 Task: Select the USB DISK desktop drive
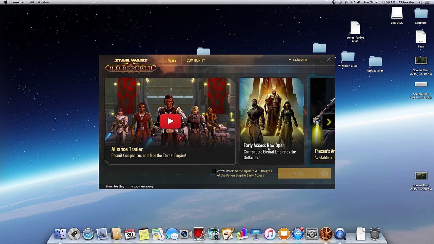click(x=397, y=16)
